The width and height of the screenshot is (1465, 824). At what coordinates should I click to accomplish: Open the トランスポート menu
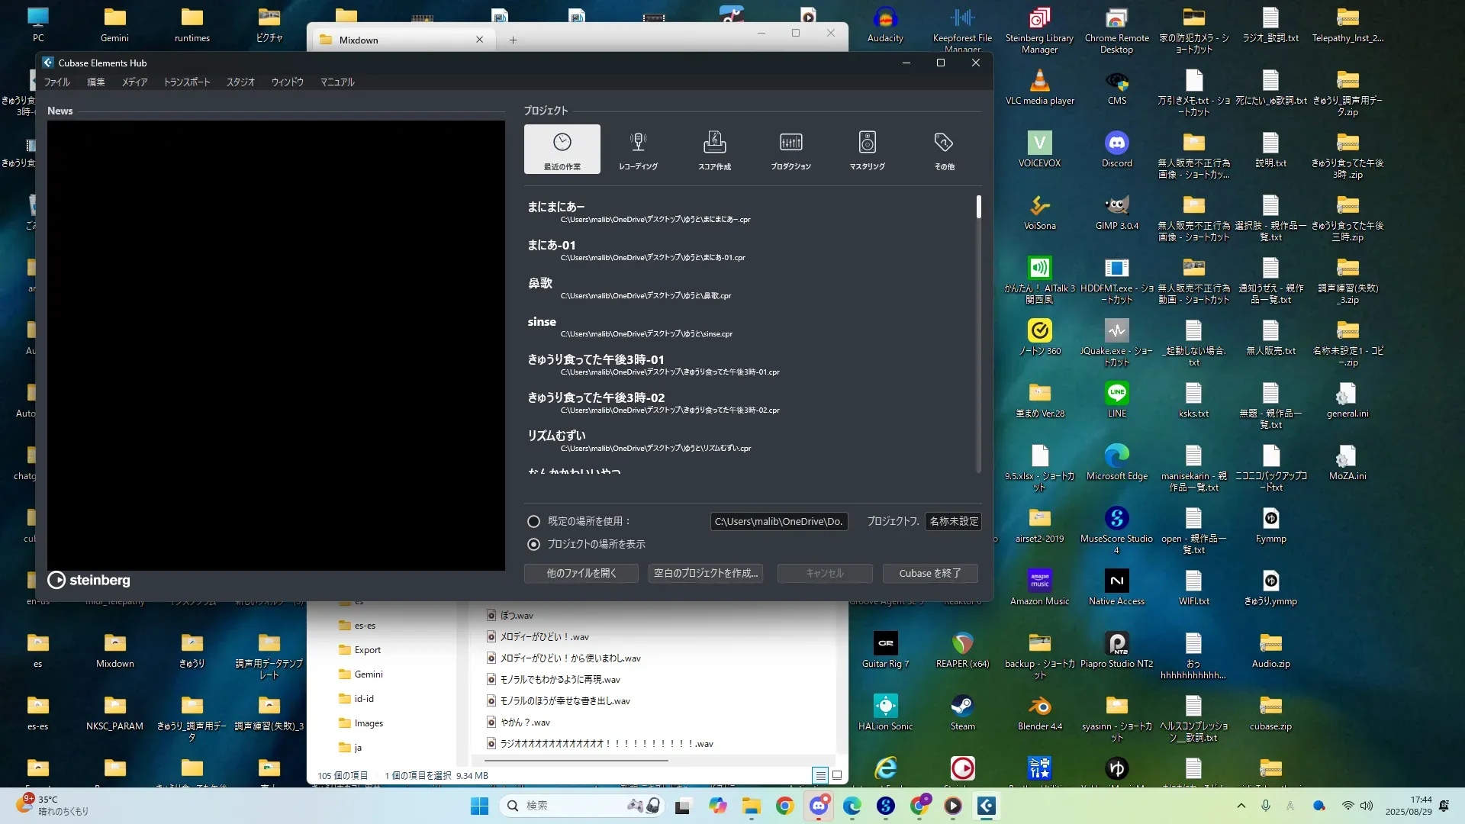click(187, 82)
